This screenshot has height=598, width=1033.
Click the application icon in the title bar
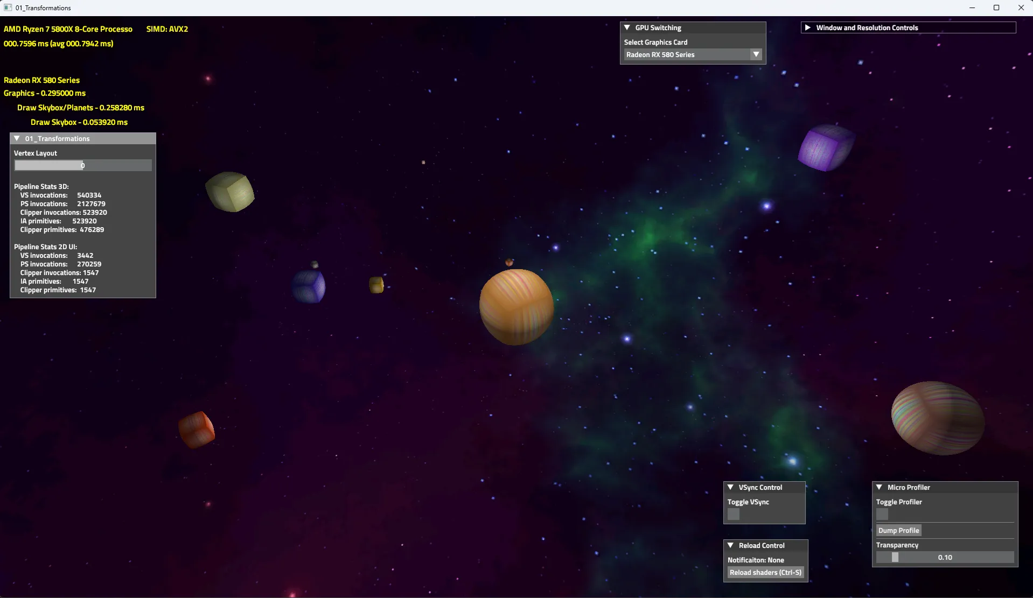[6, 8]
